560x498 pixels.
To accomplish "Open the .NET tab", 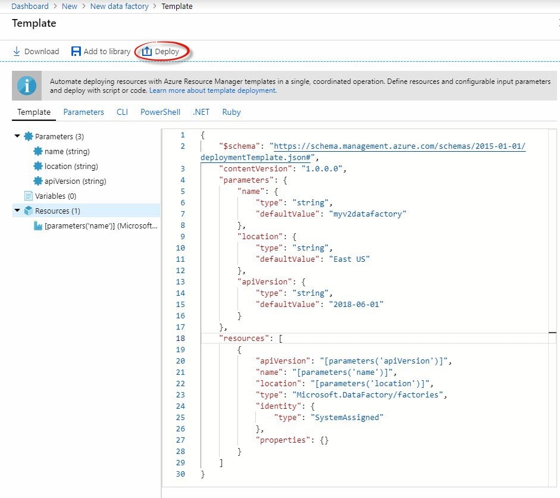I will click(201, 112).
